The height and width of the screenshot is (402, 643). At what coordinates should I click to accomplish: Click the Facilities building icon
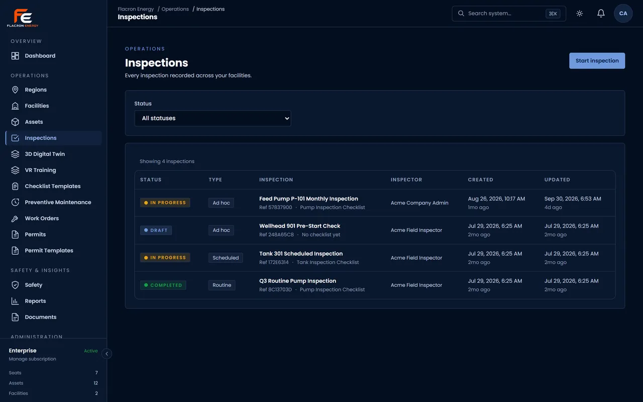pos(15,106)
